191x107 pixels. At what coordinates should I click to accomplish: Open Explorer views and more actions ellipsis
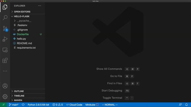[40, 6]
